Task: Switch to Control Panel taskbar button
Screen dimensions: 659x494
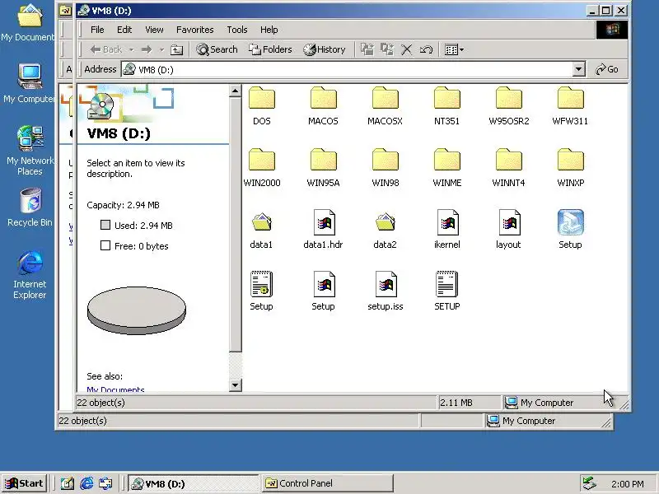Action: (328, 483)
